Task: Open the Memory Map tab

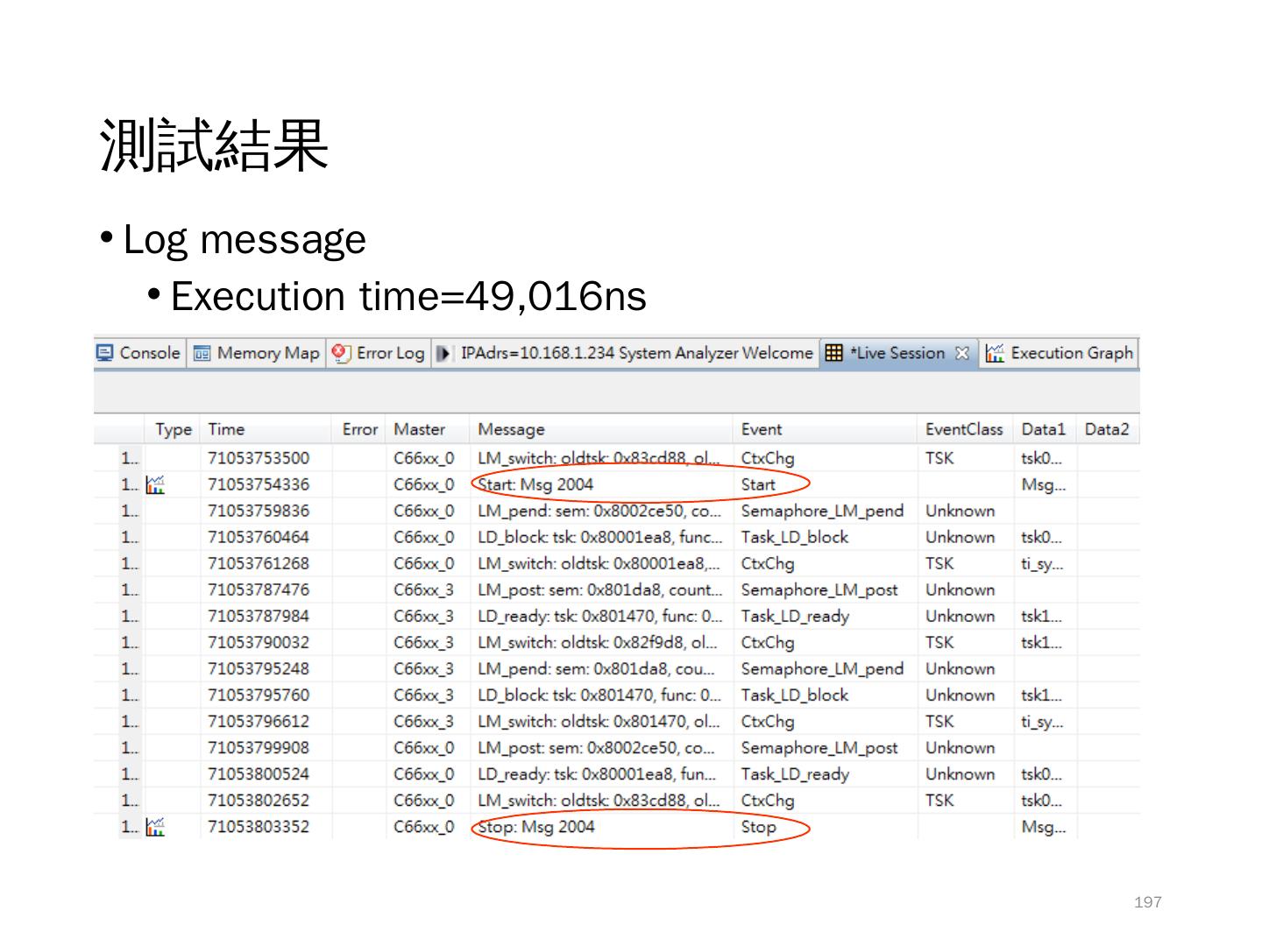Action: 257,353
